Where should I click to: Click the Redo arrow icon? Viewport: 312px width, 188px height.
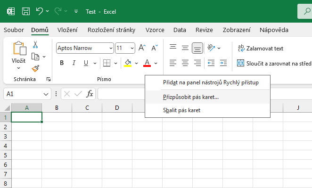tap(58, 11)
